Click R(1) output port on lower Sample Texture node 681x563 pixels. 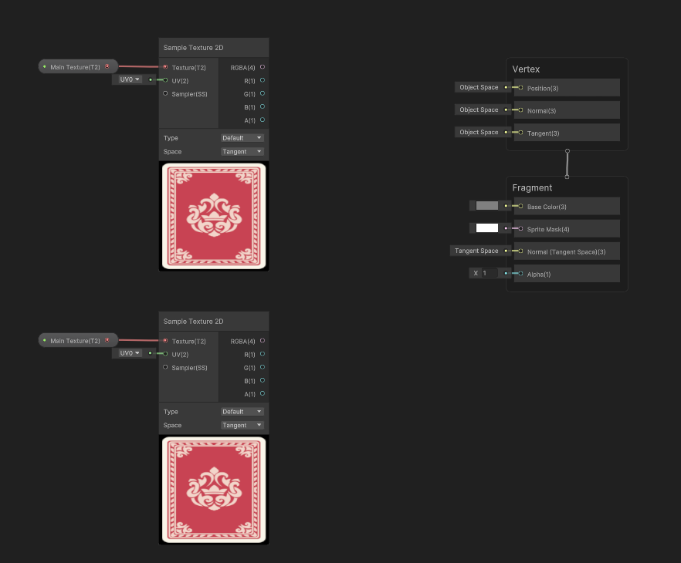click(x=263, y=354)
